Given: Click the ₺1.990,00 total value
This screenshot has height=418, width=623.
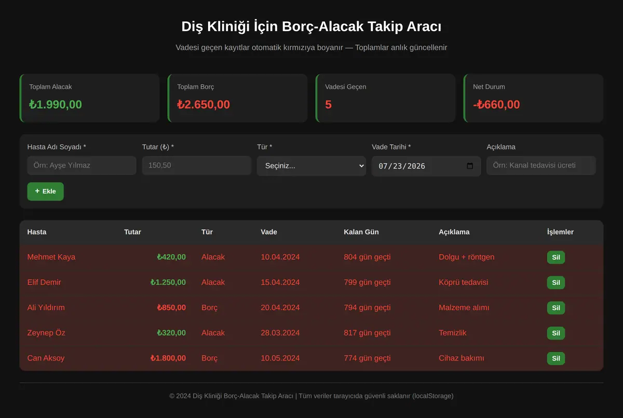Looking at the screenshot, I should tap(56, 104).
